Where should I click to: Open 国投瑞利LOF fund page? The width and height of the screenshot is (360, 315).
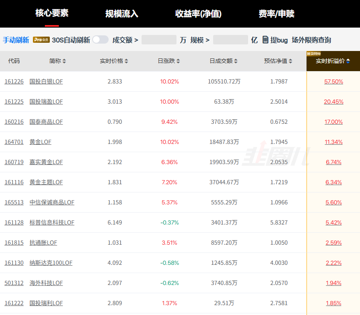[46, 303]
